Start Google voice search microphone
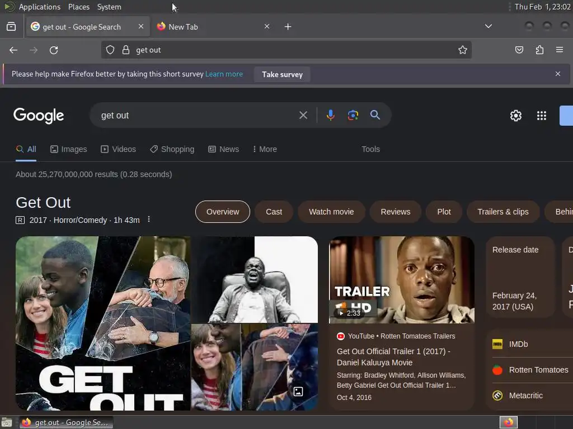The image size is (573, 429). click(x=330, y=115)
